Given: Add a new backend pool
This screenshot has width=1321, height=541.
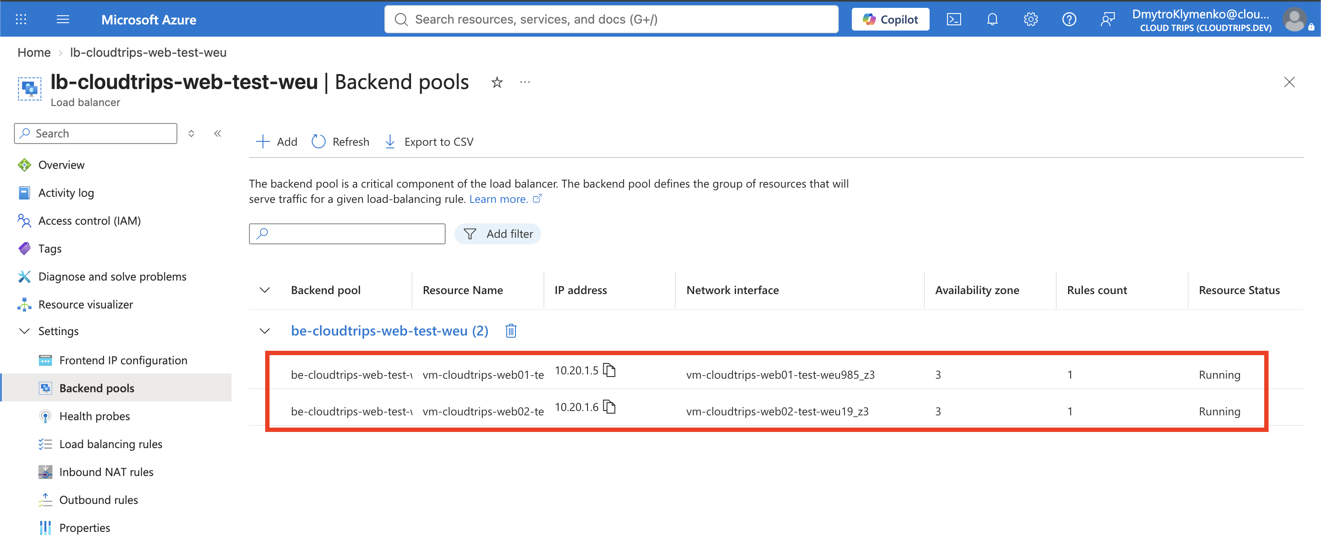Looking at the screenshot, I should pos(277,142).
